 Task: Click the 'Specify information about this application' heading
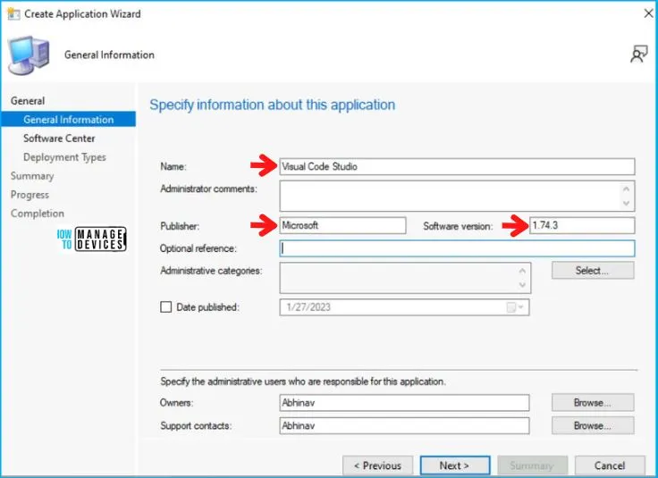(x=273, y=105)
